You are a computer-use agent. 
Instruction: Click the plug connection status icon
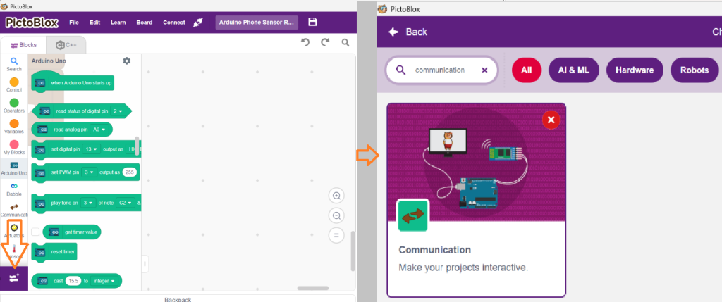click(x=198, y=23)
